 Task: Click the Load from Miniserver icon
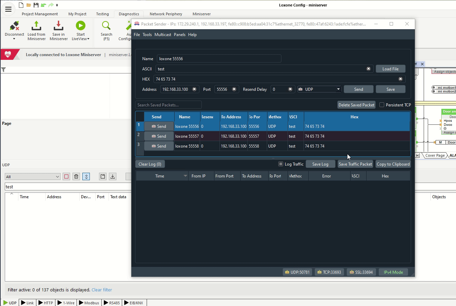click(x=36, y=26)
